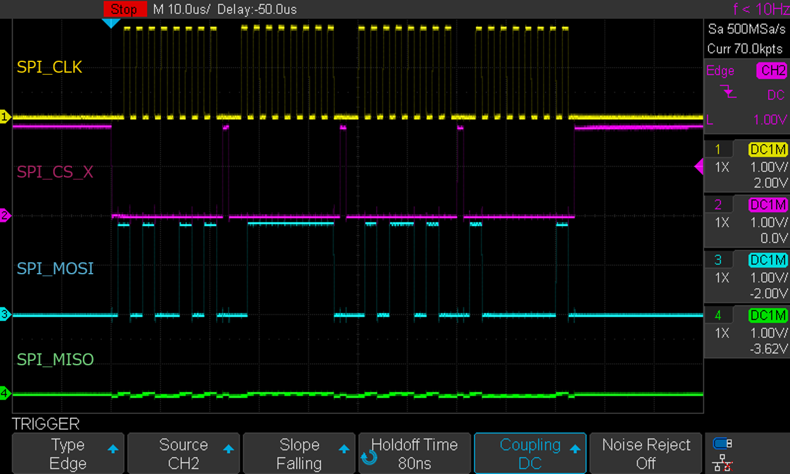Click the SPI_MOSI waveform label

pos(55,269)
